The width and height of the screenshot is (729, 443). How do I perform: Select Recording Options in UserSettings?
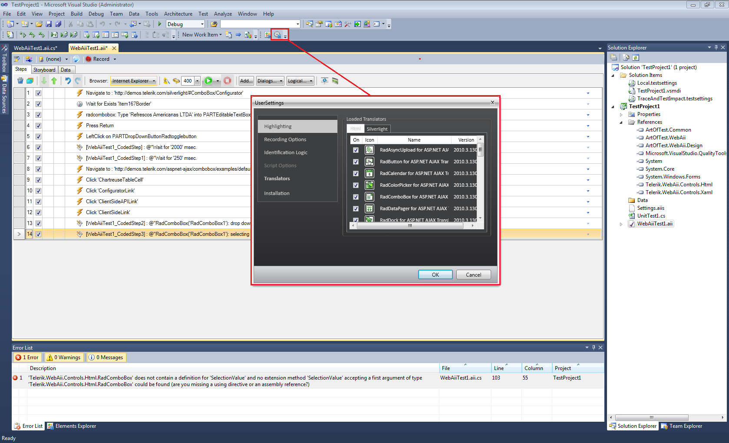click(285, 139)
